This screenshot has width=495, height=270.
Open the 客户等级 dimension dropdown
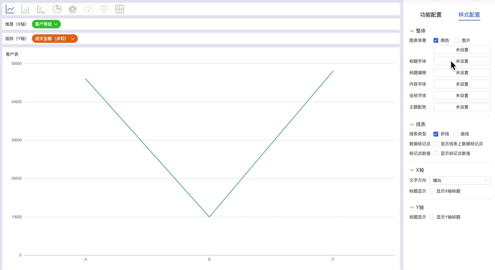(x=46, y=24)
